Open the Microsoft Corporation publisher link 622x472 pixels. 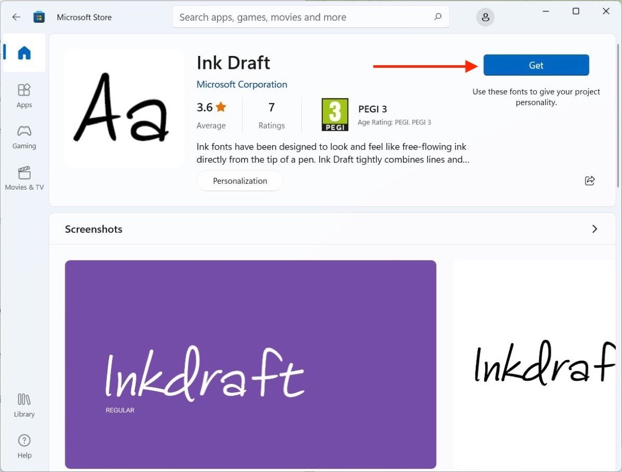(x=242, y=84)
